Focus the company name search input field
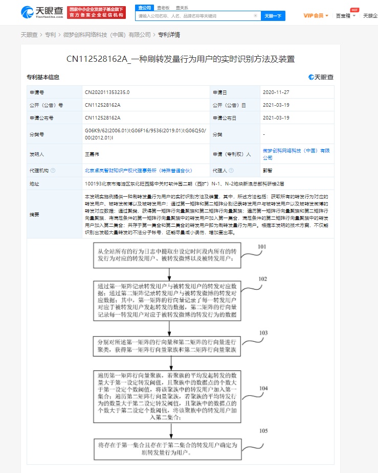This screenshot has width=378, height=473. tap(195, 16)
